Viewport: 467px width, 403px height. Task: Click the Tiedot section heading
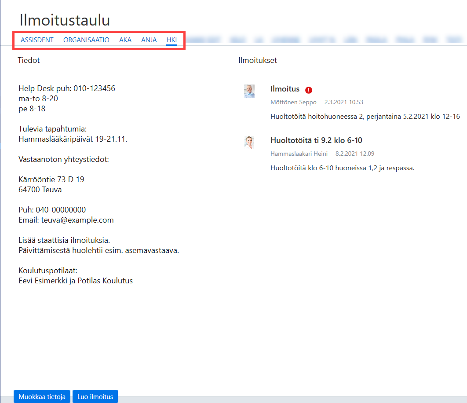click(x=29, y=60)
